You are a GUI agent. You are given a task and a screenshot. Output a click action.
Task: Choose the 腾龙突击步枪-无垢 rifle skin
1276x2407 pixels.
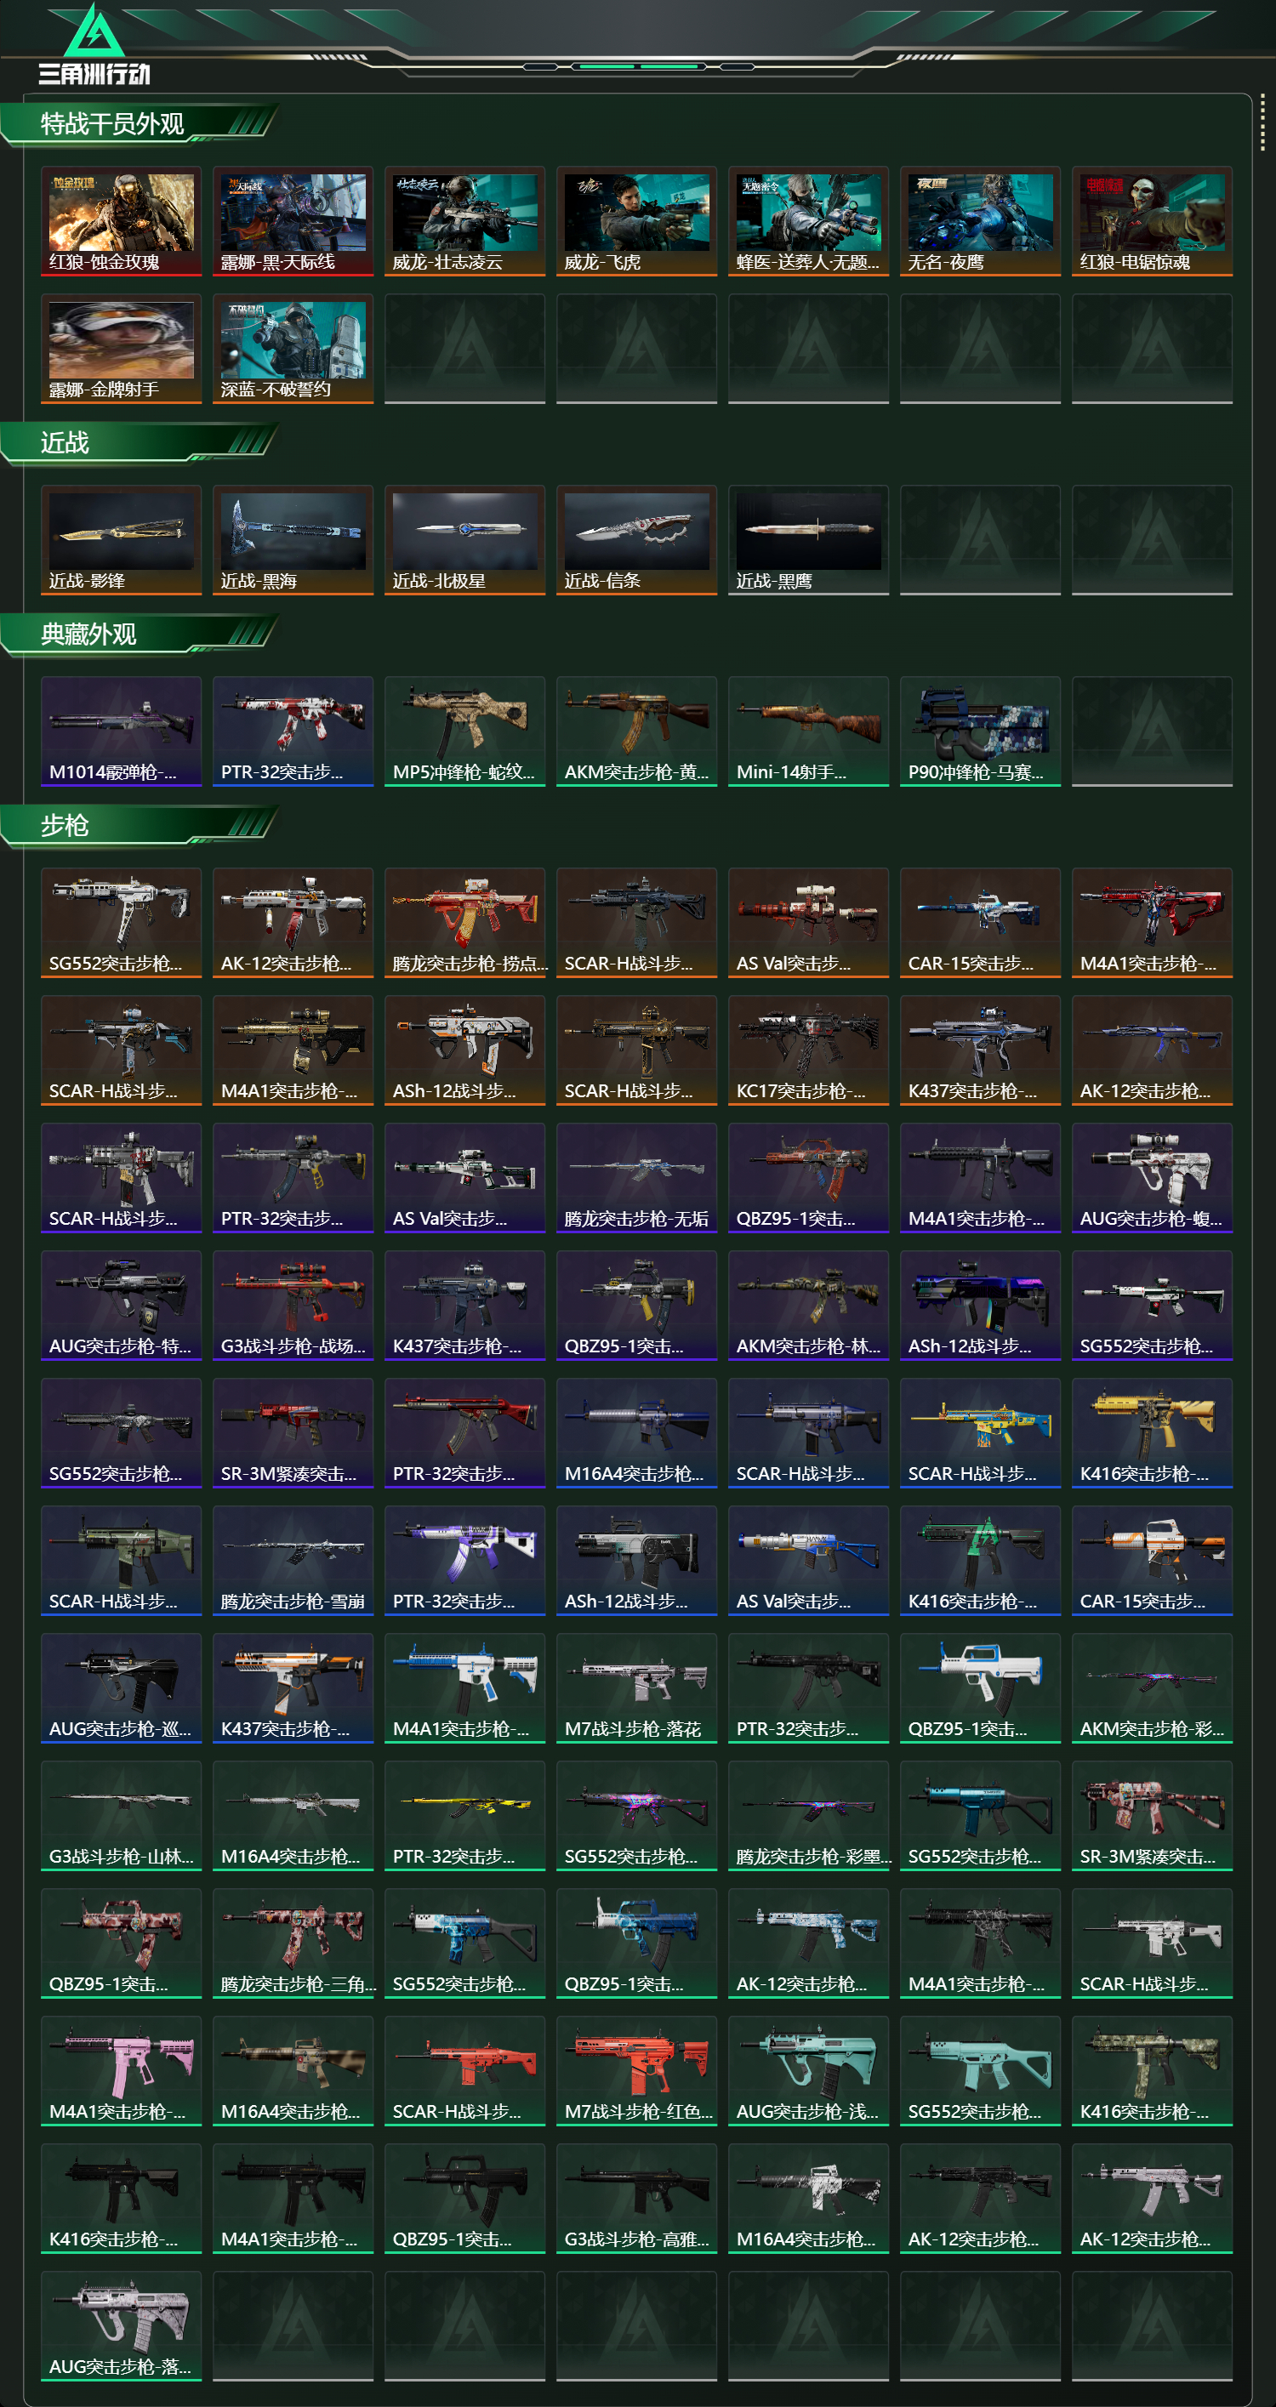[x=636, y=1178]
